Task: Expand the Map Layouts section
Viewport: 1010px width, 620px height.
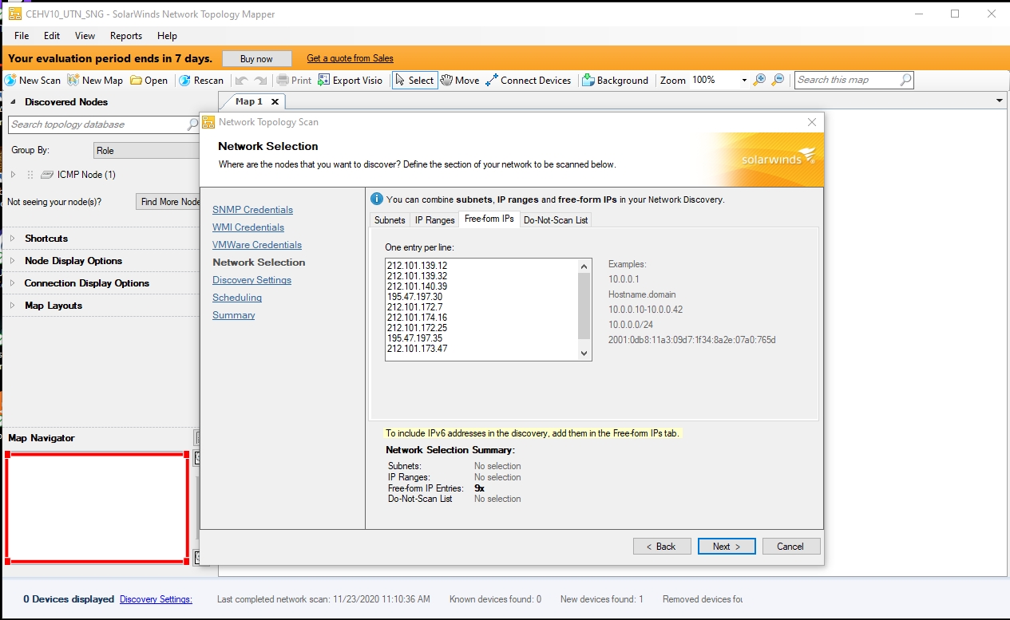Action: point(12,306)
